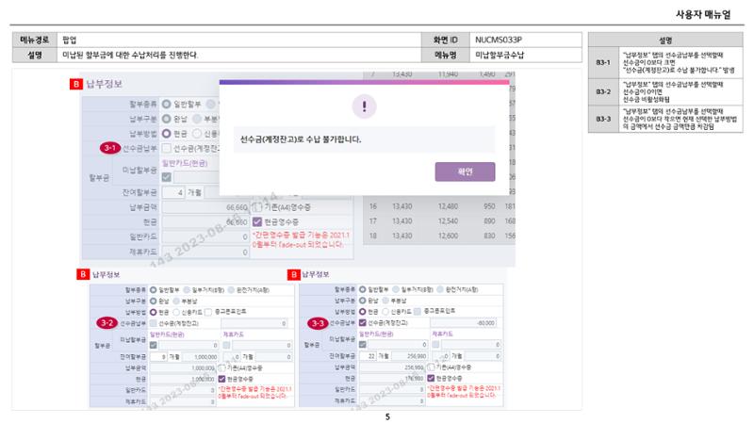Tick 중고폰포인트 checkbox in the 3-2 panel

pyautogui.click(x=207, y=312)
